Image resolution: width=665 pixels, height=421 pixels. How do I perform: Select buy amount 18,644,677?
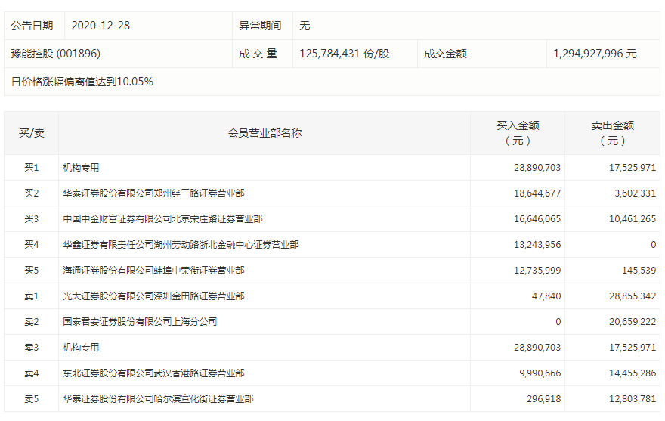pyautogui.click(x=537, y=193)
